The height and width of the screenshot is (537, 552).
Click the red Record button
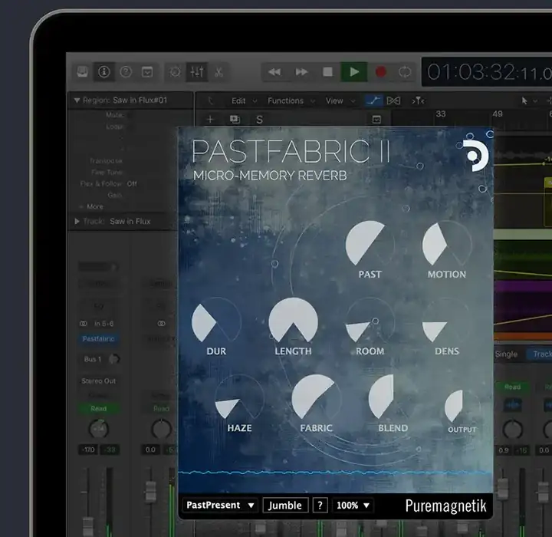click(x=380, y=72)
